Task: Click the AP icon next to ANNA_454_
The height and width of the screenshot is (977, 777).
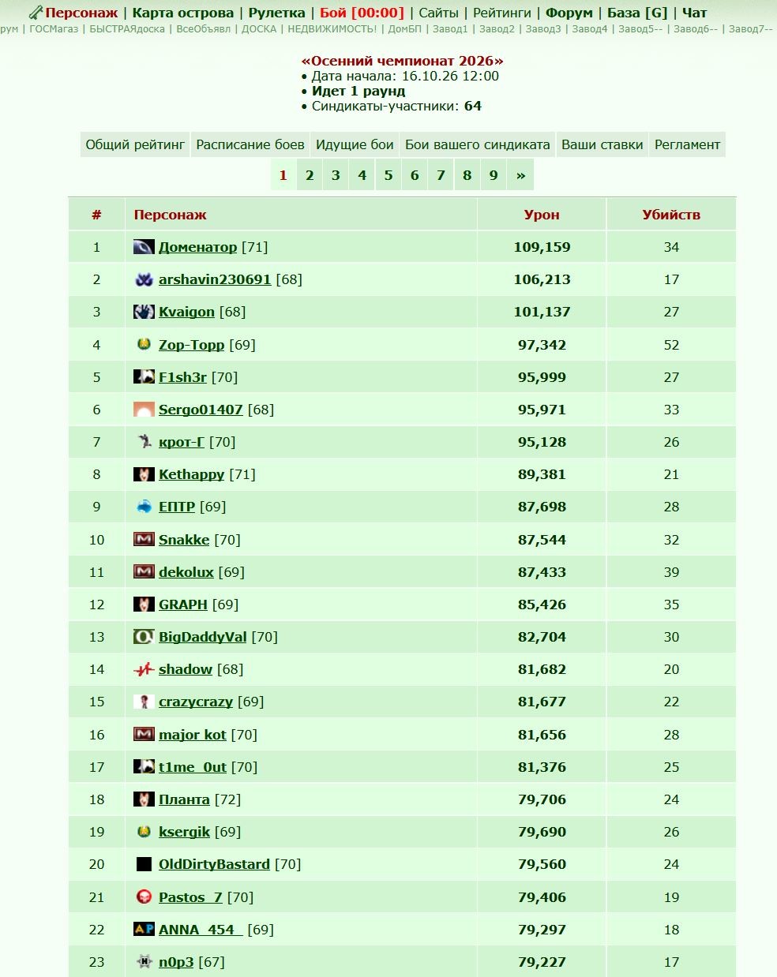Action: coord(144,930)
